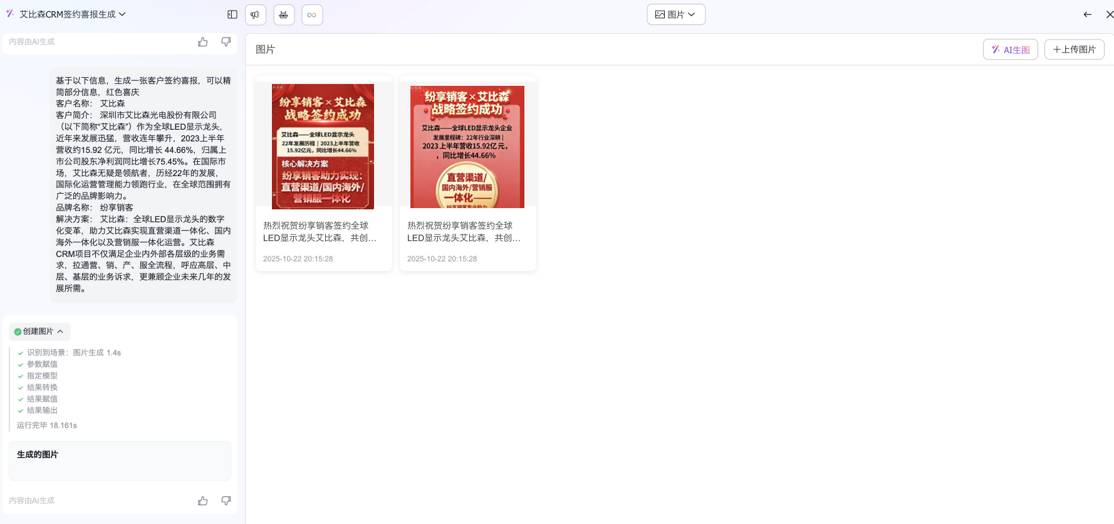Open the robot assistant icon

(x=284, y=14)
